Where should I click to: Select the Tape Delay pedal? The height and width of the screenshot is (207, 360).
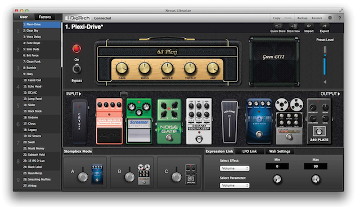click(289, 121)
